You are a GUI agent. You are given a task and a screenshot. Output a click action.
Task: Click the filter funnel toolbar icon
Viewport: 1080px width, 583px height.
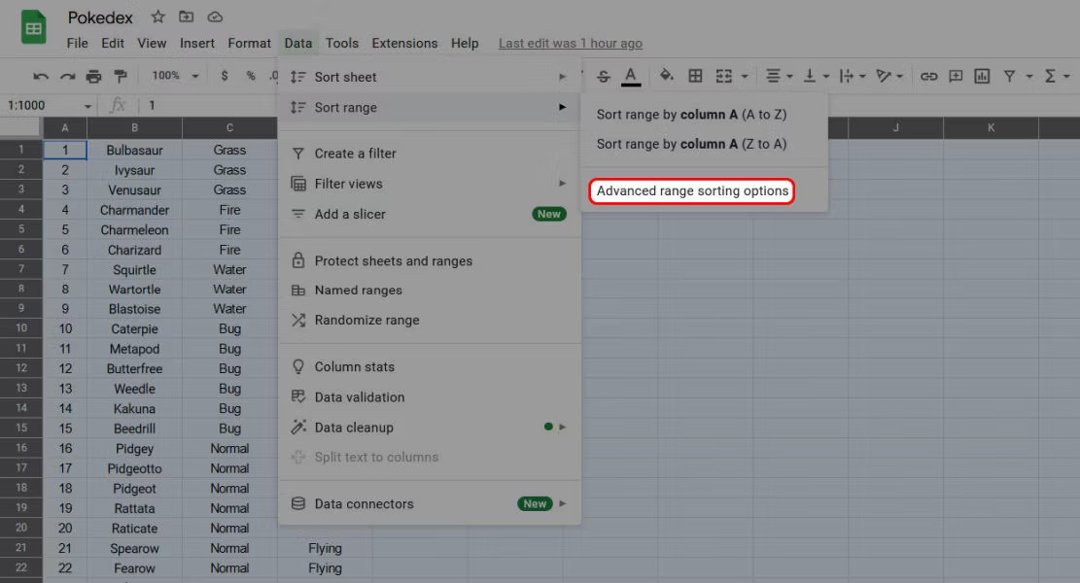pos(1009,76)
